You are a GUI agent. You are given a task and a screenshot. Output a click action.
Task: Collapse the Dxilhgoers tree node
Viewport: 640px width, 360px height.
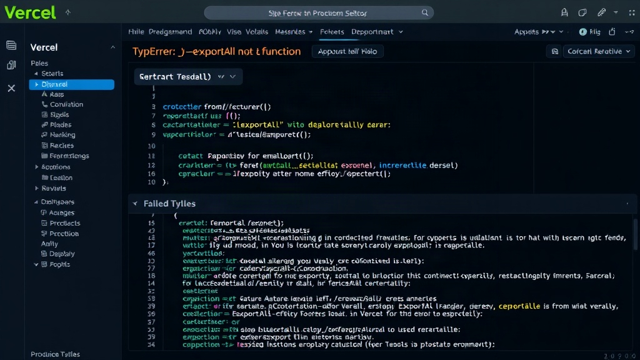(x=36, y=202)
